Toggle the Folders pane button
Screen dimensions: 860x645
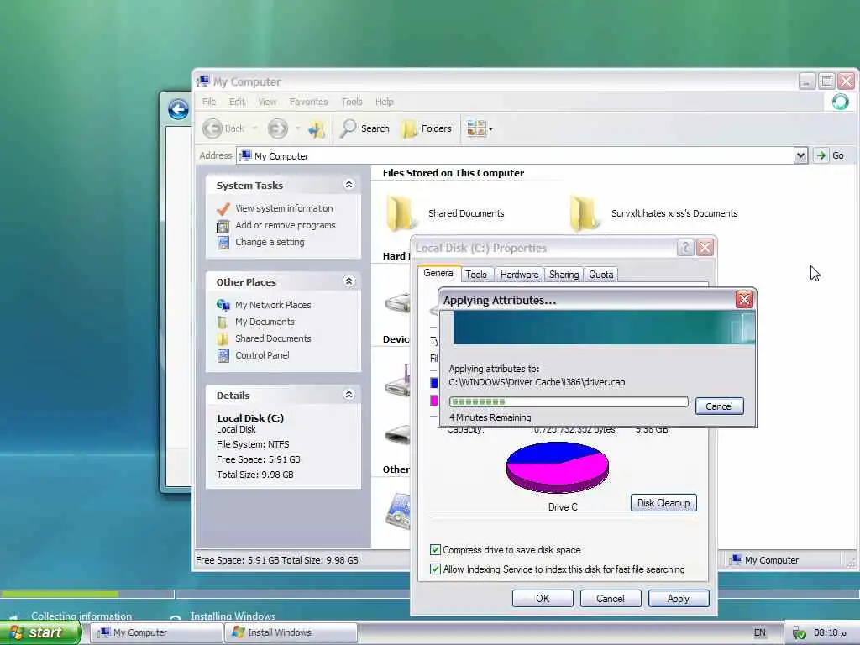click(427, 128)
